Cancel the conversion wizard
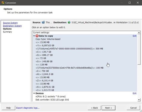Screen dimensions: 142x112 133,108
